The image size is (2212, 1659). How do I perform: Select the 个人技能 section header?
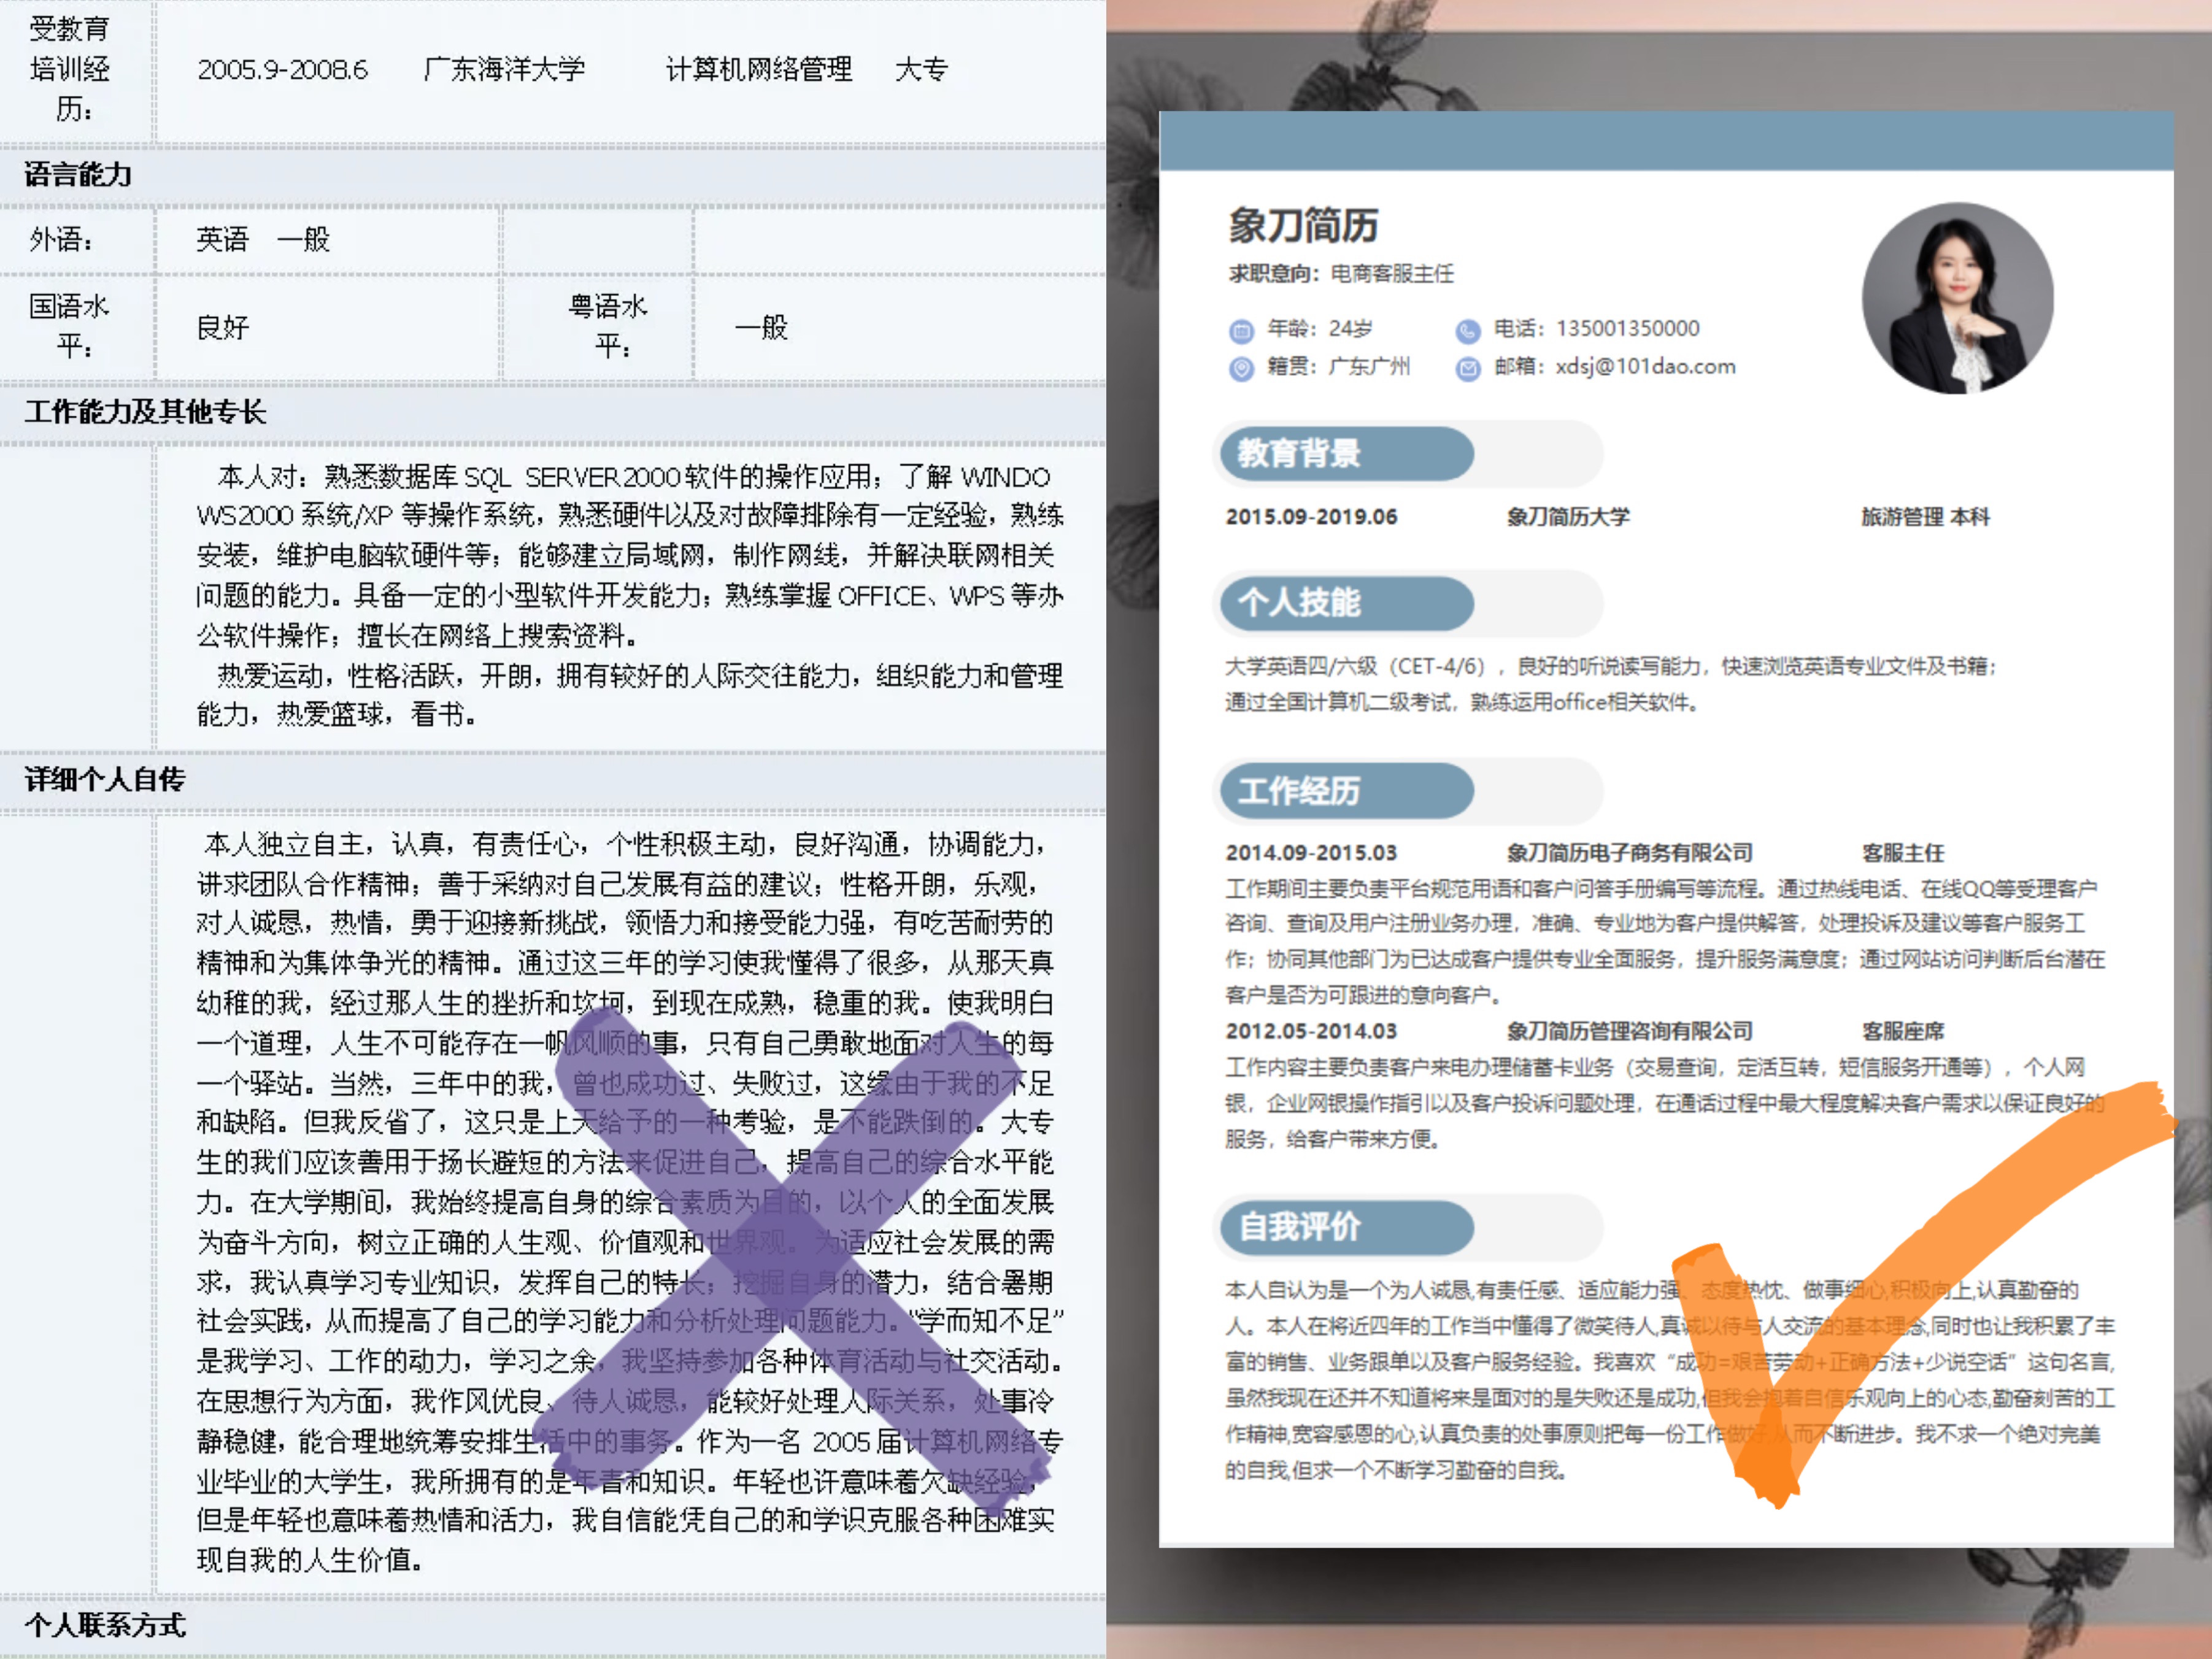(x=1346, y=602)
